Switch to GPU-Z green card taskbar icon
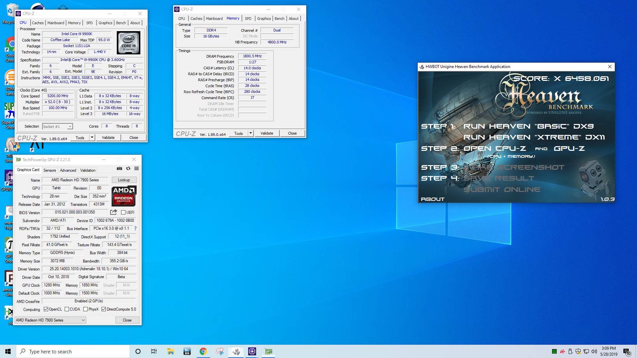637x358 pixels. [268, 351]
